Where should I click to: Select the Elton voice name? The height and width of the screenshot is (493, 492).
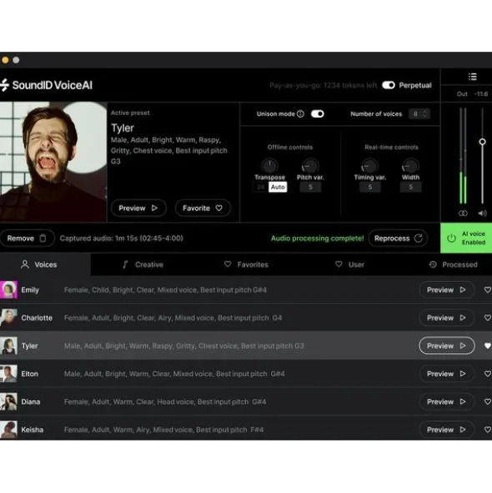click(29, 374)
